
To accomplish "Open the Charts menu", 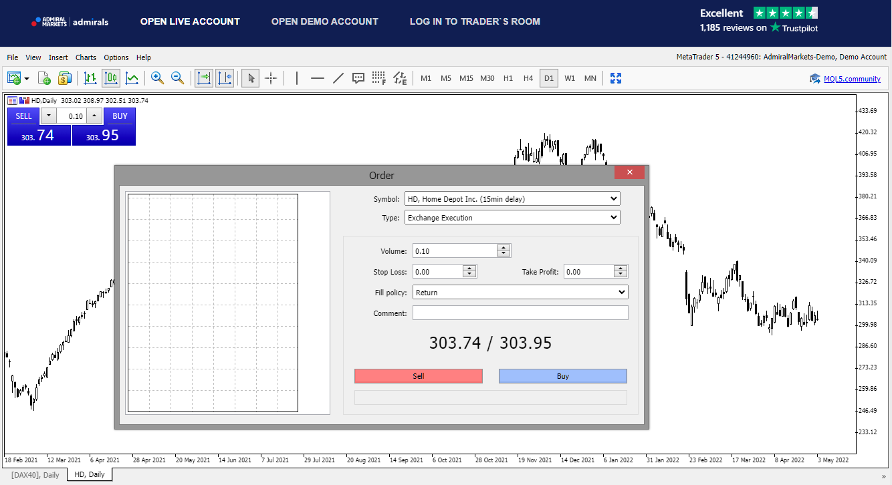I will coord(86,57).
